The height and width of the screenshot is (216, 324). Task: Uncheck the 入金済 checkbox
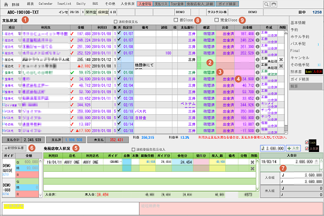click(307, 148)
